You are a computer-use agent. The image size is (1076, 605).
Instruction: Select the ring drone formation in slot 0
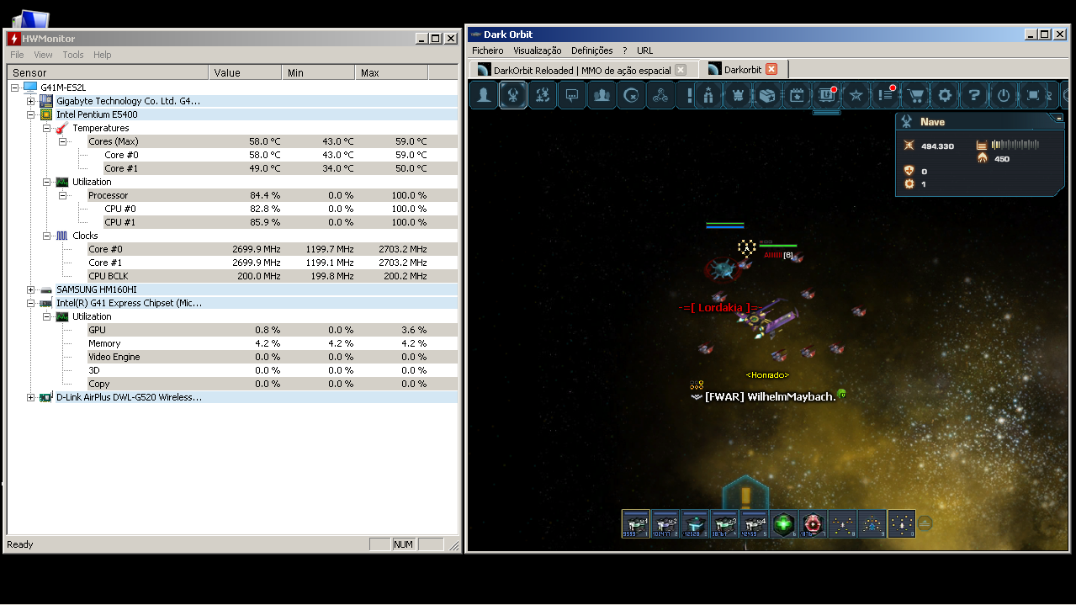pos(901,523)
